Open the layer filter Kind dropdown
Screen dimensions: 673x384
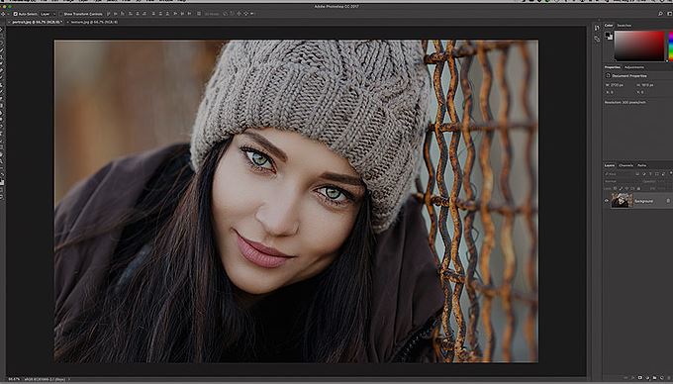point(618,174)
